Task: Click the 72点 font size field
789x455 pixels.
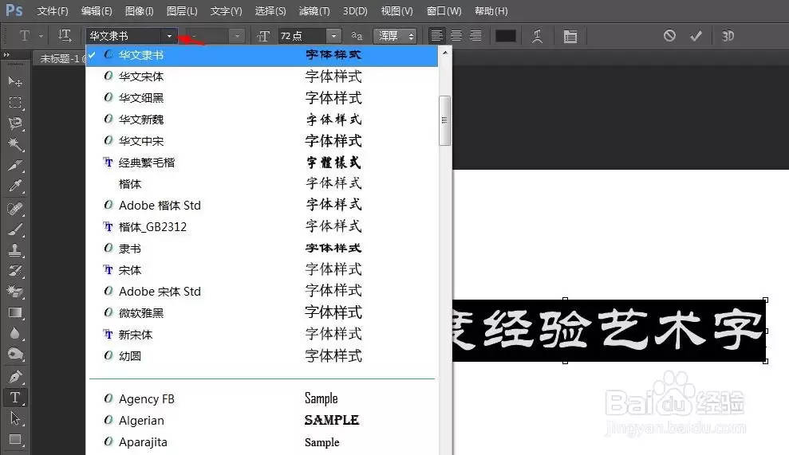Action: [x=303, y=36]
